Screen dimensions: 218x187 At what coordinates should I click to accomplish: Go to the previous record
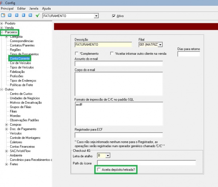[17, 16]
